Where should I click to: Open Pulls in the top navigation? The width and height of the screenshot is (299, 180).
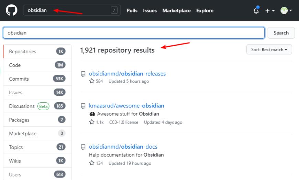click(132, 11)
